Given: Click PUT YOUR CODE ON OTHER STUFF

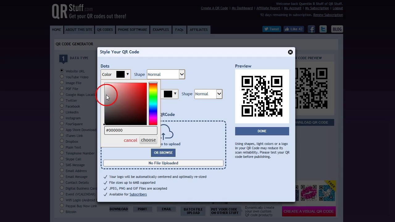Looking at the screenshot, I should (x=225, y=211).
